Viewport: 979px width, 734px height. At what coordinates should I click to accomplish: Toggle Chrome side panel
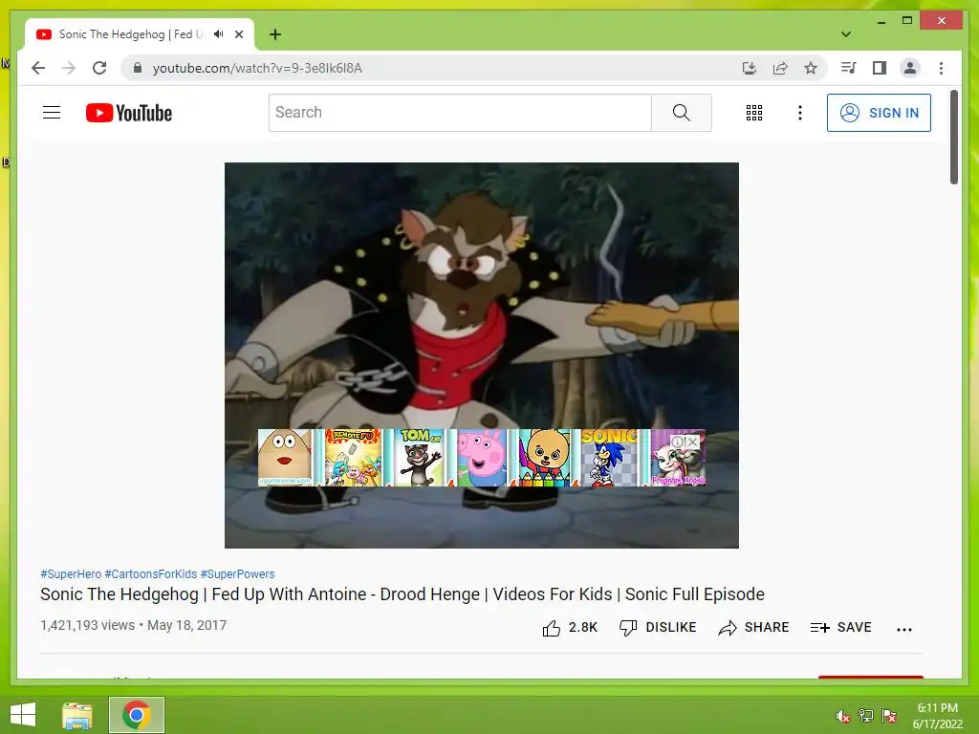(x=880, y=68)
